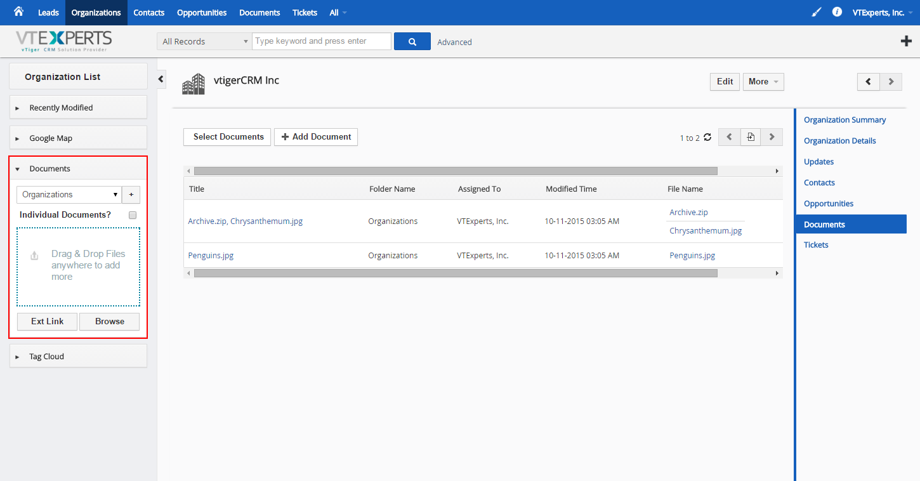Switch to Organization Details tab
This screenshot has height=481, width=920.
pos(839,141)
